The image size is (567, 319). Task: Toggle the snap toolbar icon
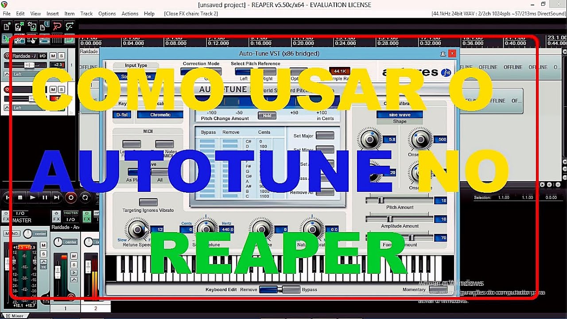[70, 39]
